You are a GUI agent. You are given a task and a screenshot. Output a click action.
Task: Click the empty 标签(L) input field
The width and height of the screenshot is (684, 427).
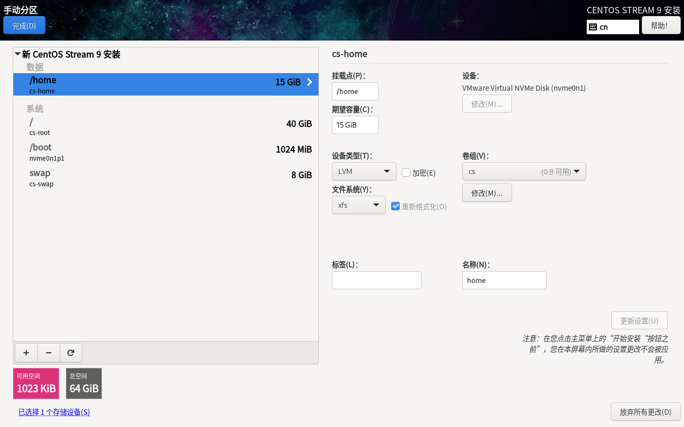coord(377,280)
